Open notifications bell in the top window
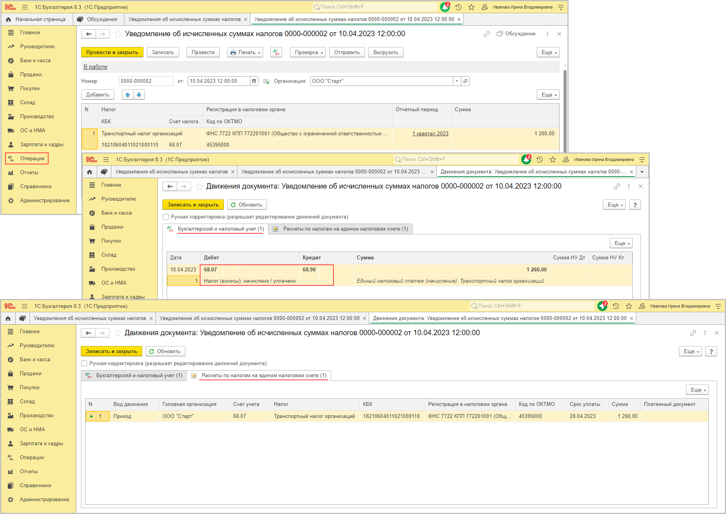 tap(445, 7)
